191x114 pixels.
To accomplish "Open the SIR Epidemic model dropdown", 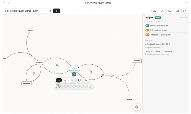I will [x=28, y=11].
